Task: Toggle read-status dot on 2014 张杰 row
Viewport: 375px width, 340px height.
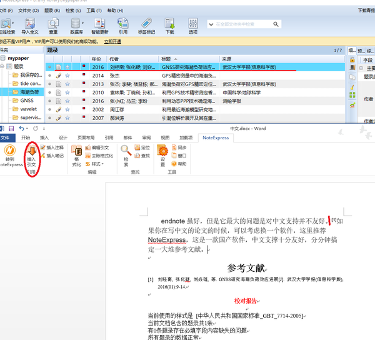Action: click(49, 76)
